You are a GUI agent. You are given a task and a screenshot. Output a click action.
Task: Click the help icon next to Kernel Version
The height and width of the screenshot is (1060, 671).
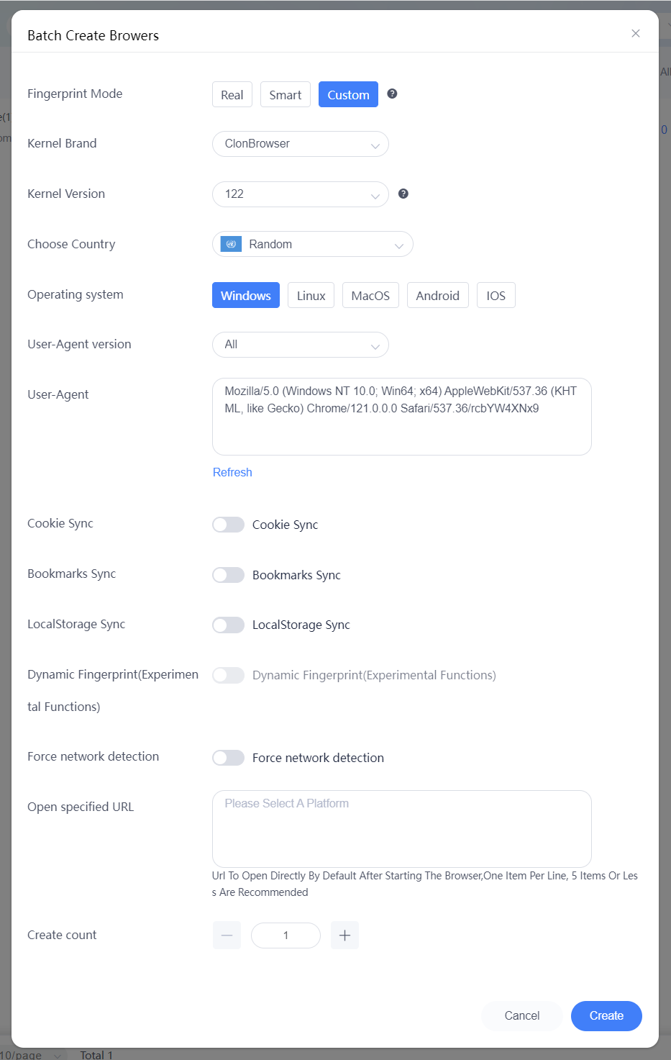point(403,194)
